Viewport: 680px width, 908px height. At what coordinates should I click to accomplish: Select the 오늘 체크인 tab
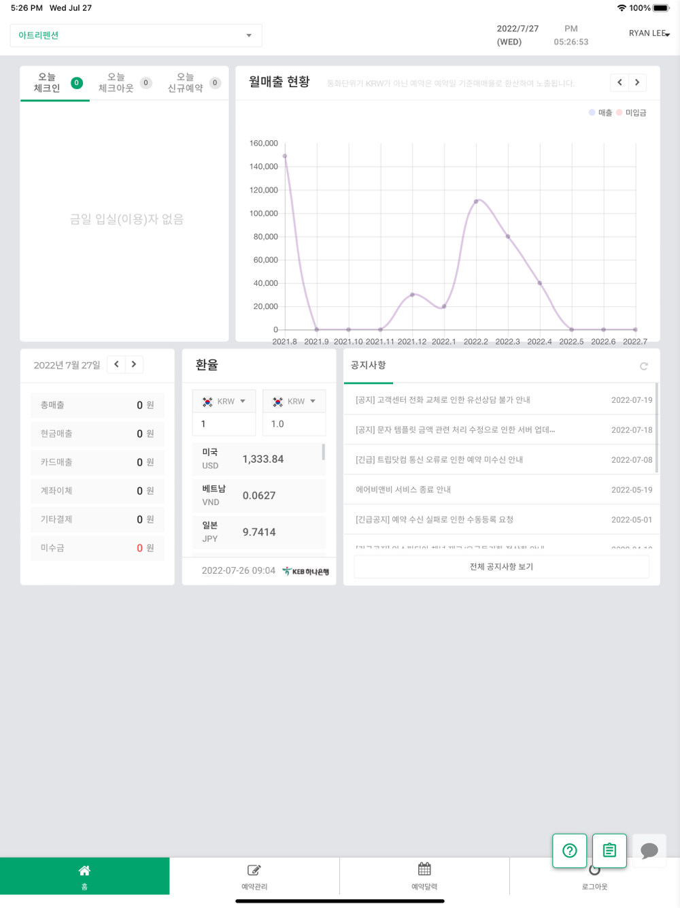click(55, 83)
